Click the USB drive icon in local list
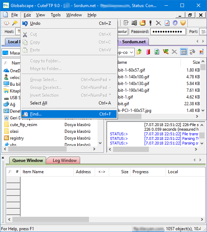207x232 pixels. click(x=6, y=98)
